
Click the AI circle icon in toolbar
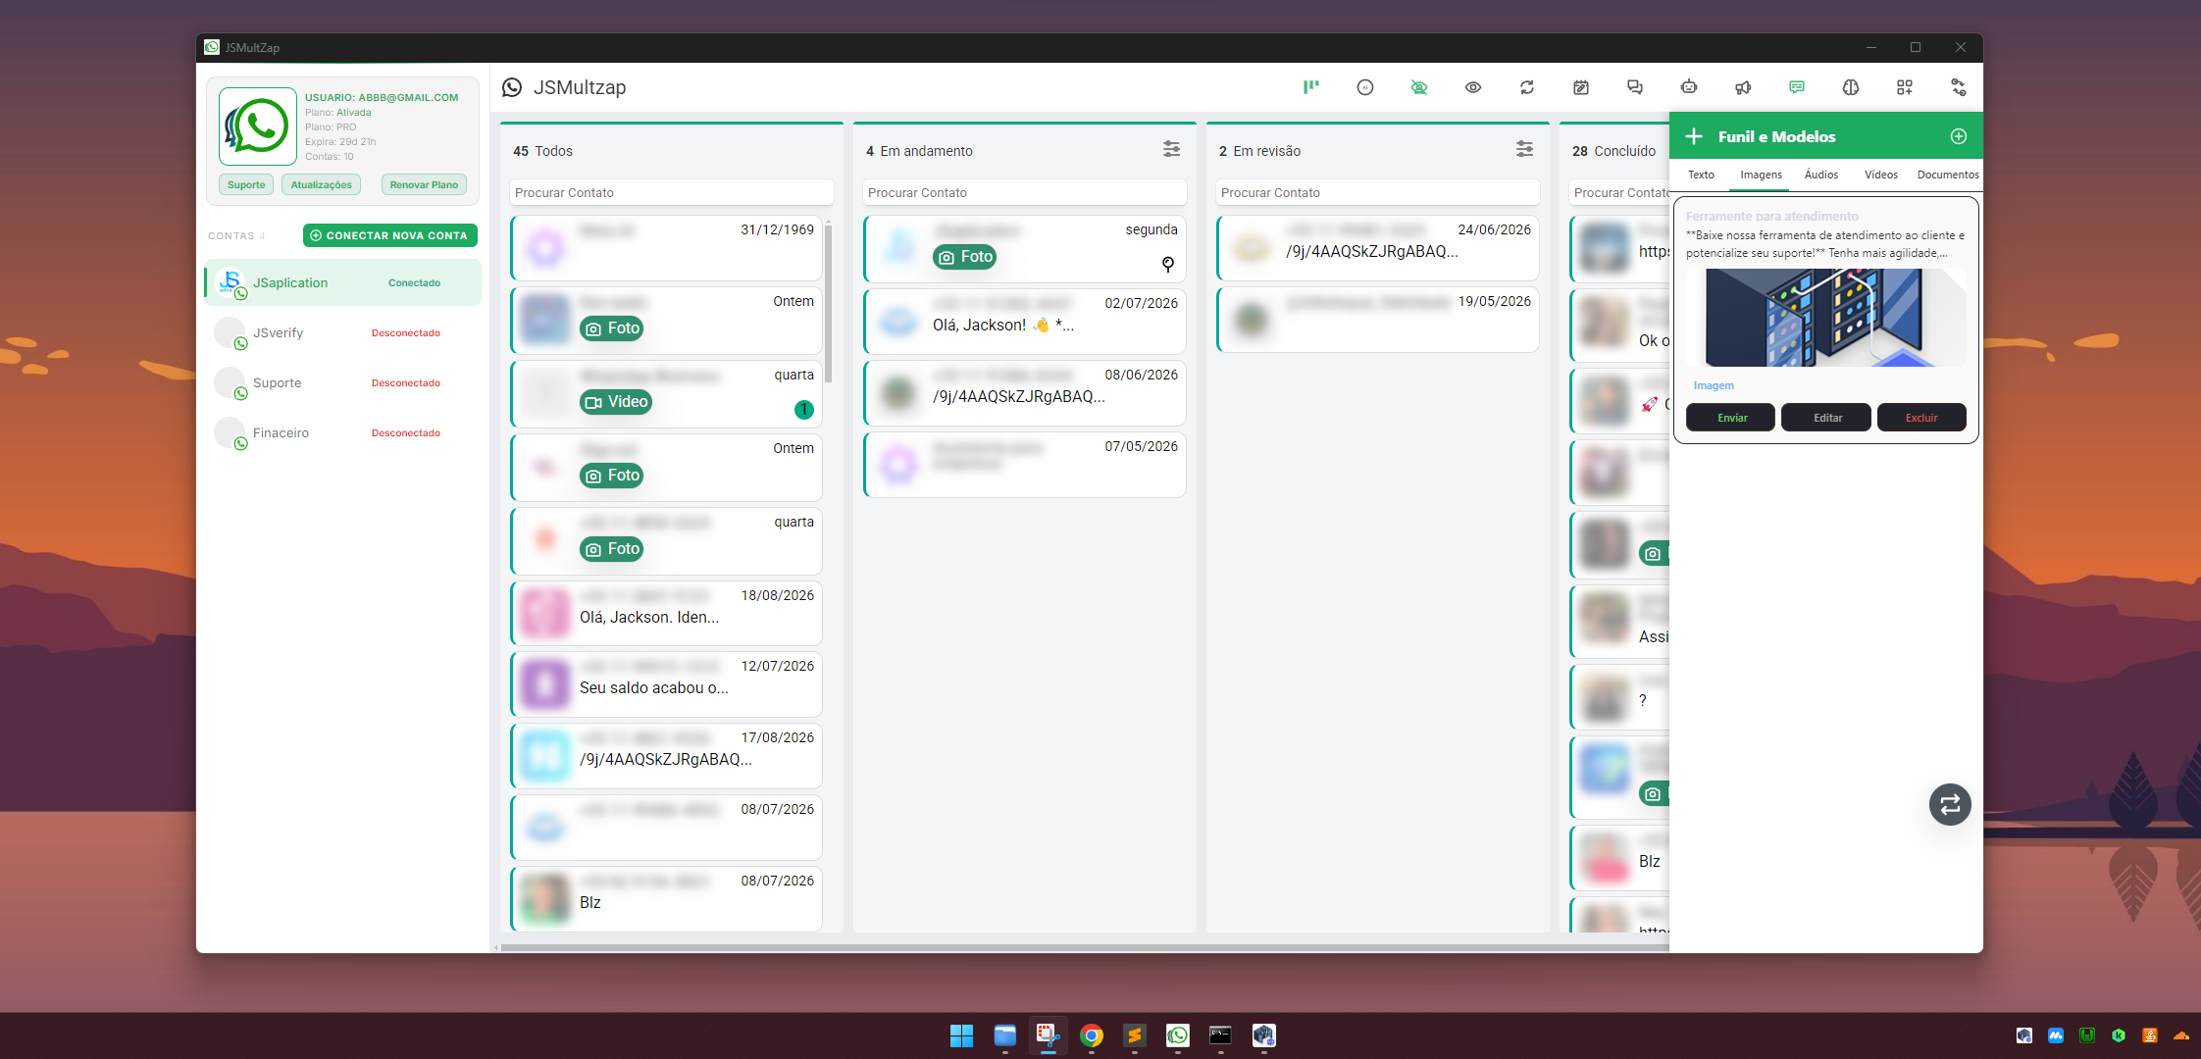1364,87
